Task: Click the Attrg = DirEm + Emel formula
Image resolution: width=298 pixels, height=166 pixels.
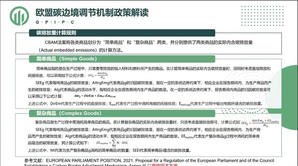Action: coord(95,96)
